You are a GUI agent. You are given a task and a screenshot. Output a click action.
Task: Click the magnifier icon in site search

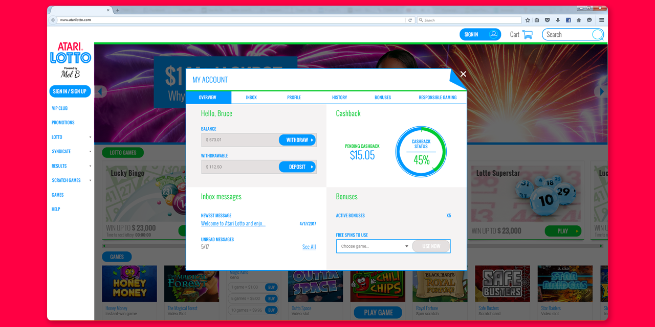(x=597, y=35)
